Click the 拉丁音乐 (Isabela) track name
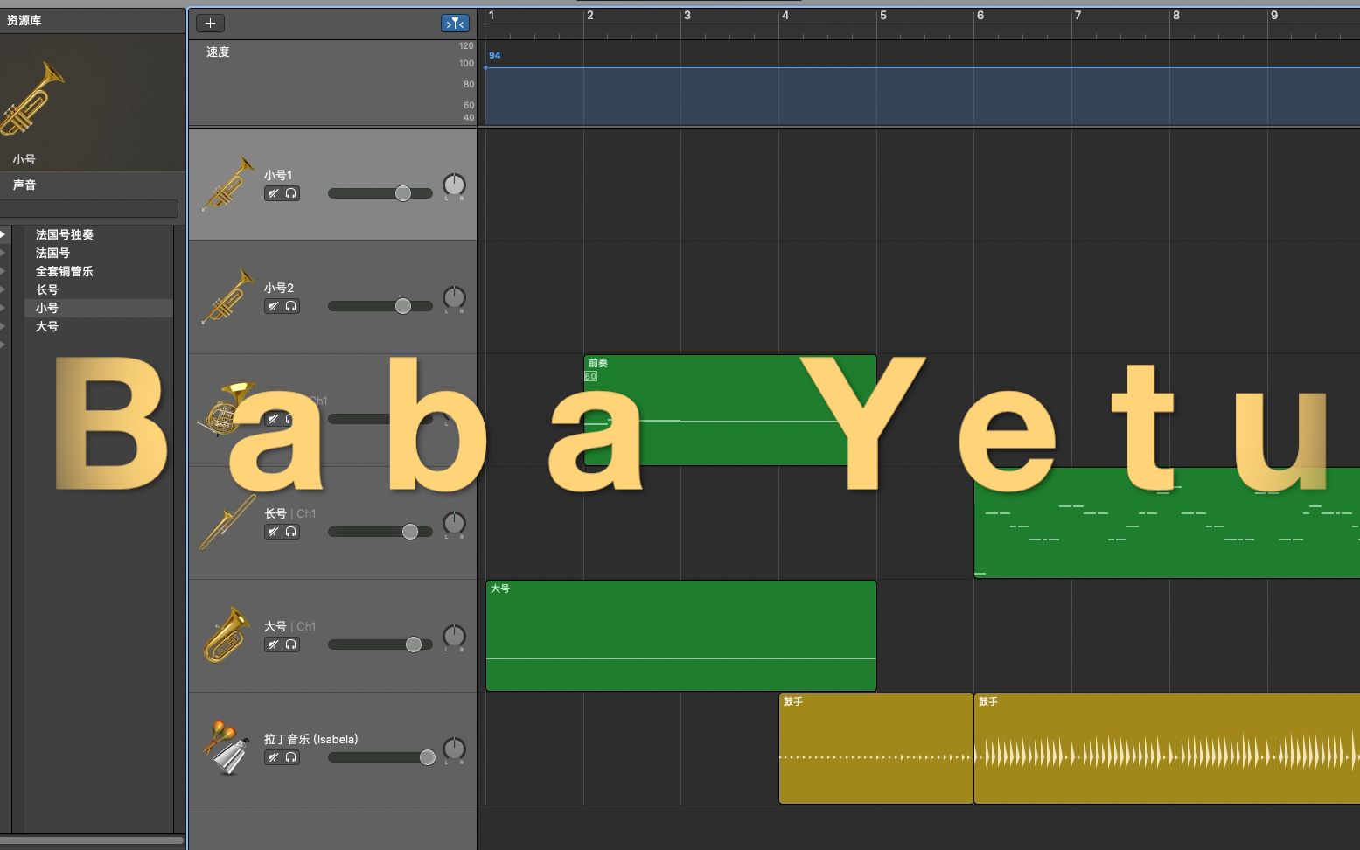The height and width of the screenshot is (850, 1360). click(x=310, y=739)
